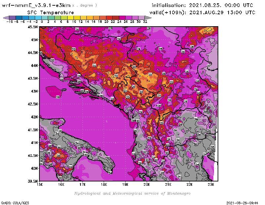265x205 pixels.
Task: Click 'Hydrological and Meteorological service of Montenegro' caption
Action: pyautogui.click(x=132, y=193)
